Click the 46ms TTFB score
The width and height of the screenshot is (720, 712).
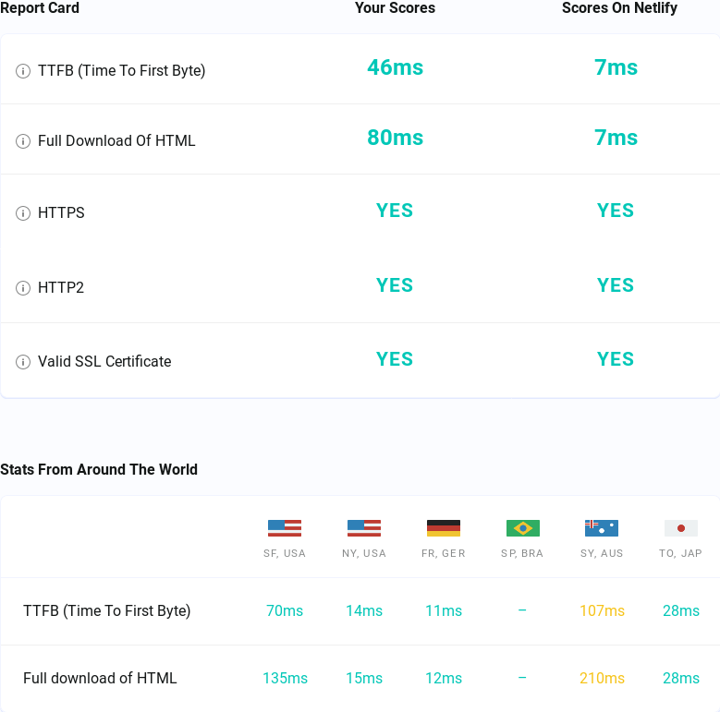pyautogui.click(x=395, y=67)
